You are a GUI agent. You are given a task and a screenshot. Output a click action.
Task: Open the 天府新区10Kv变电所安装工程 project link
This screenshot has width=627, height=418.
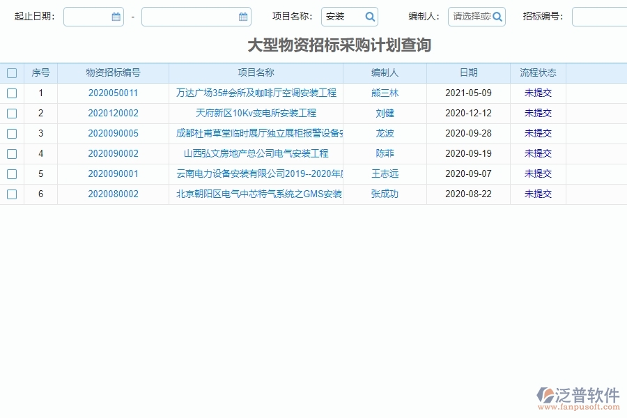click(254, 113)
